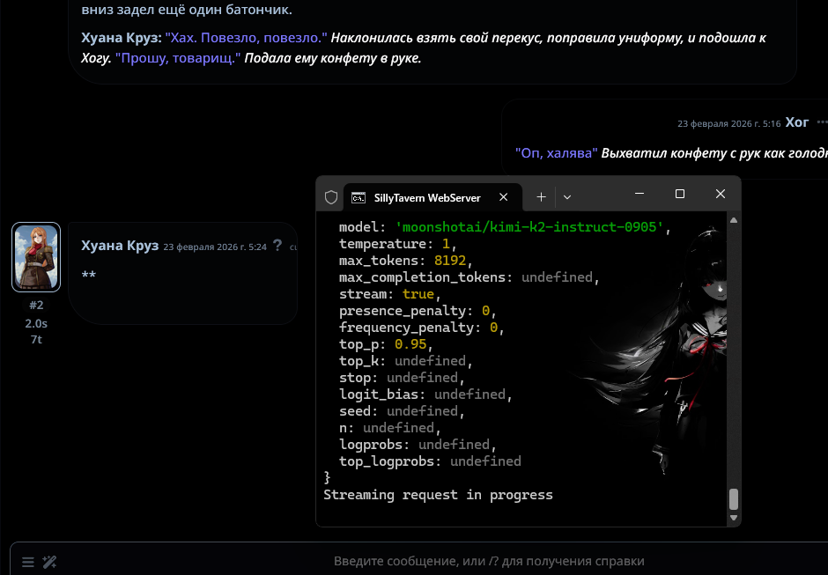
Task: Click the magic wand extensions icon
Action: coord(50,562)
